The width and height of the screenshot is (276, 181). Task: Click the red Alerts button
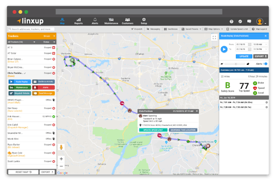(44, 87)
